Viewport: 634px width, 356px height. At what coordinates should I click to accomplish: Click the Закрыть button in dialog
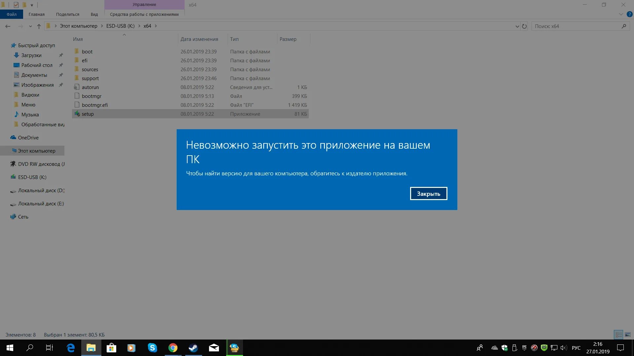pos(428,193)
